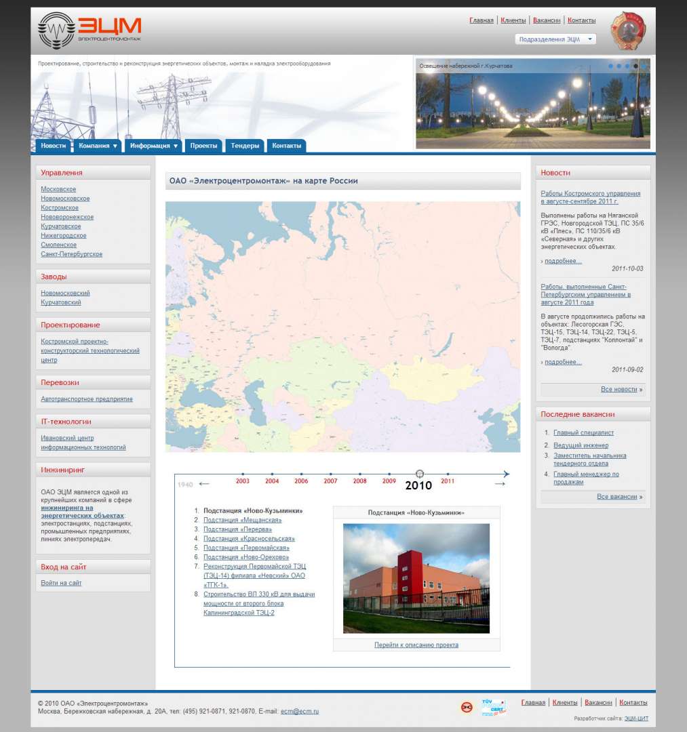Click инжиниринга на энергетических объектах link
The image size is (687, 732).
point(82,512)
